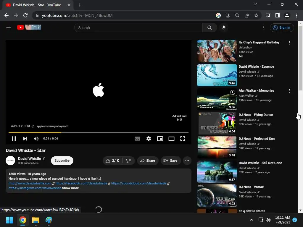The height and width of the screenshot is (227, 303).
Task: Play DJ Ness - Projected Sun thumbnail
Action: coord(217,147)
